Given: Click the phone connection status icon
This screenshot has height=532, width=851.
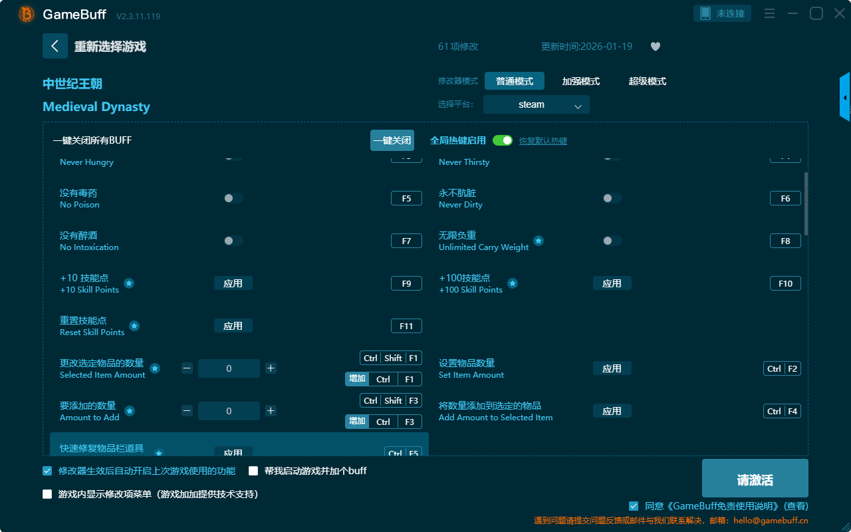Looking at the screenshot, I should pos(705,13).
